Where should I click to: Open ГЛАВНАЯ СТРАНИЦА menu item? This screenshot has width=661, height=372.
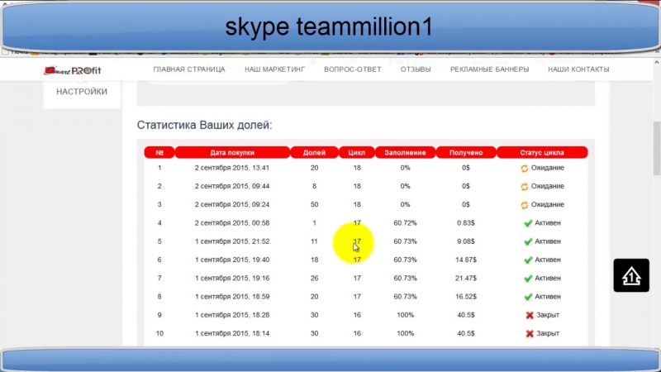(x=189, y=69)
